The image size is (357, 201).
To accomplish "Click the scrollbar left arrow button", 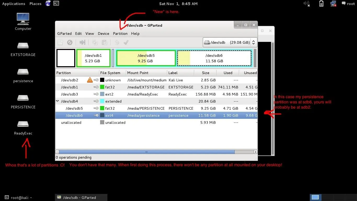I will pos(57,152).
